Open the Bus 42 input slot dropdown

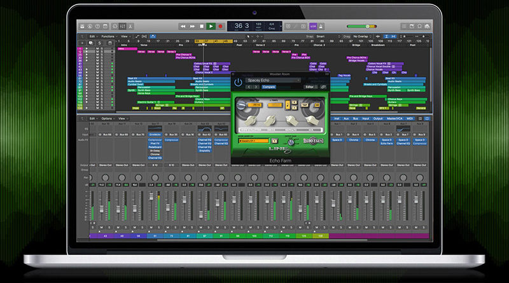click(x=205, y=134)
